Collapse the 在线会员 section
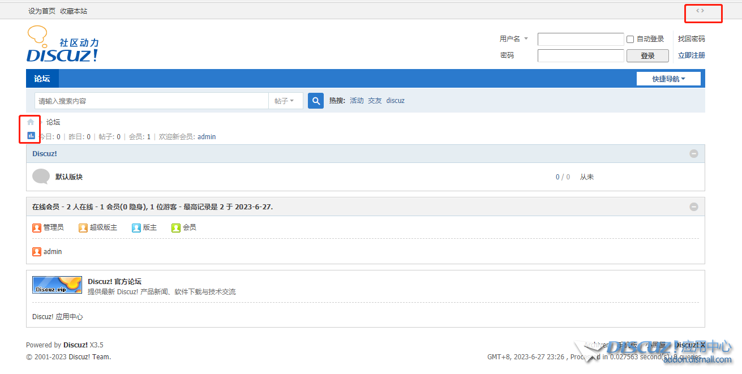The height and width of the screenshot is (374, 742). point(693,207)
